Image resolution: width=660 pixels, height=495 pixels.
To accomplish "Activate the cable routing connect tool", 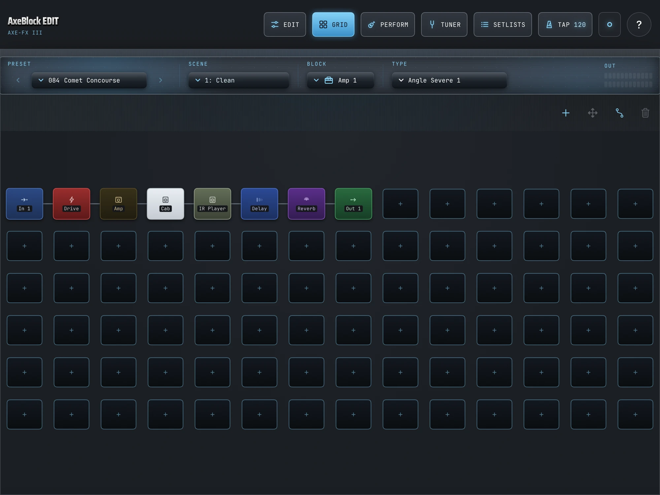I will pyautogui.click(x=619, y=113).
